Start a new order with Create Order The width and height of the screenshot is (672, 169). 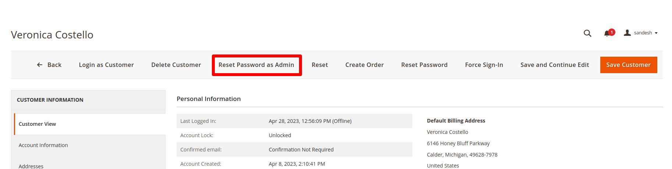click(x=364, y=65)
